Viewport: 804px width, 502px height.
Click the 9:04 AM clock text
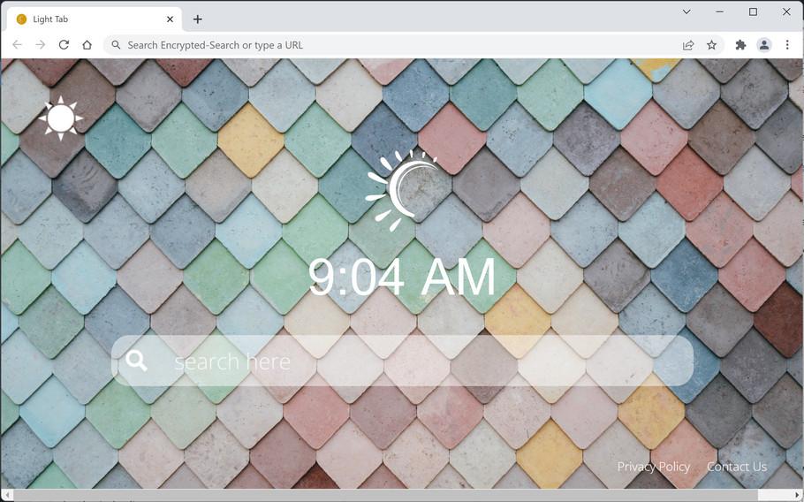coord(402,277)
